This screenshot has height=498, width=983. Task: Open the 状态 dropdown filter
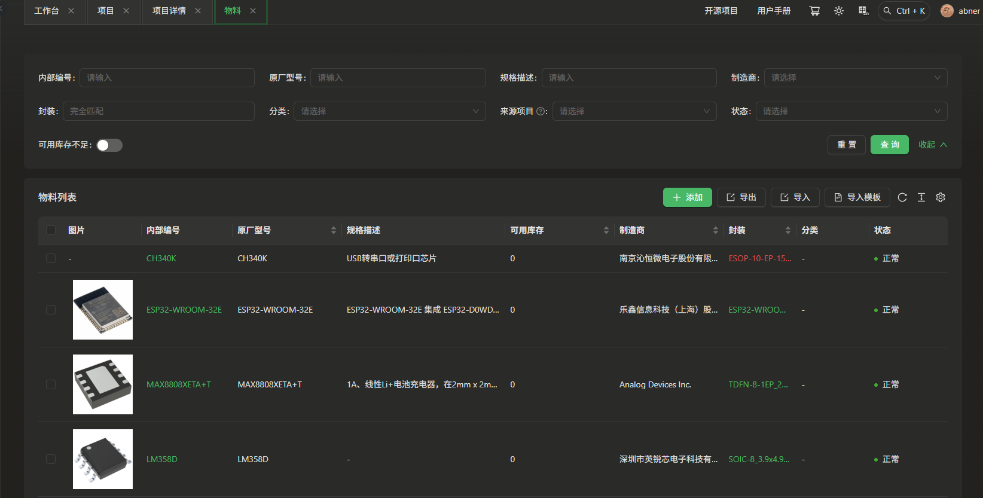coord(851,111)
